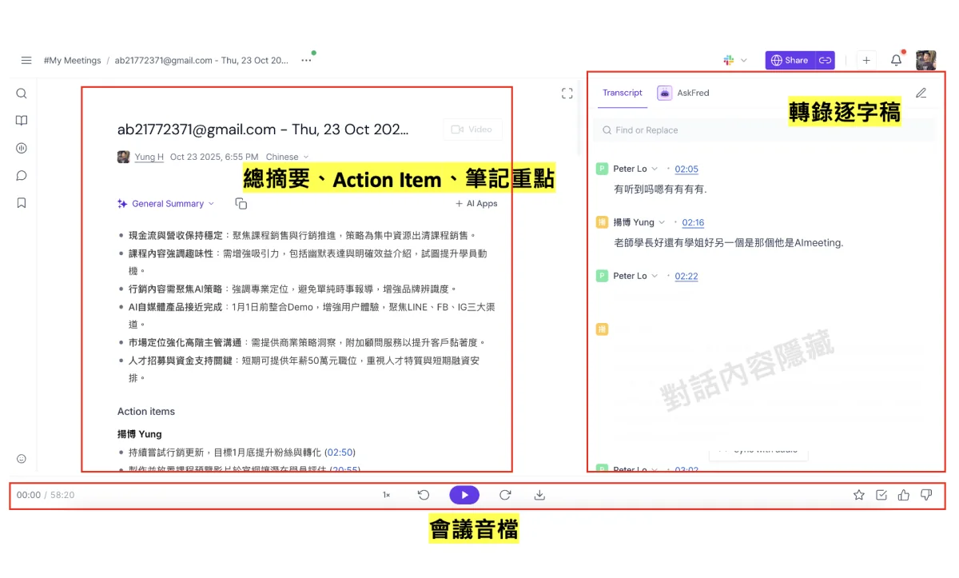Give thumbs up feedback

pyautogui.click(x=904, y=495)
